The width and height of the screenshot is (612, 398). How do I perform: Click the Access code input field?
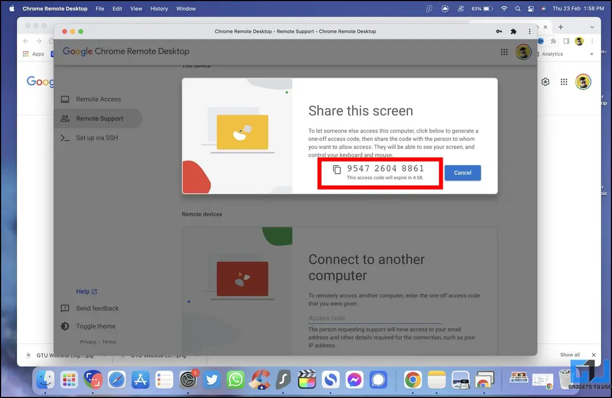tap(374, 318)
